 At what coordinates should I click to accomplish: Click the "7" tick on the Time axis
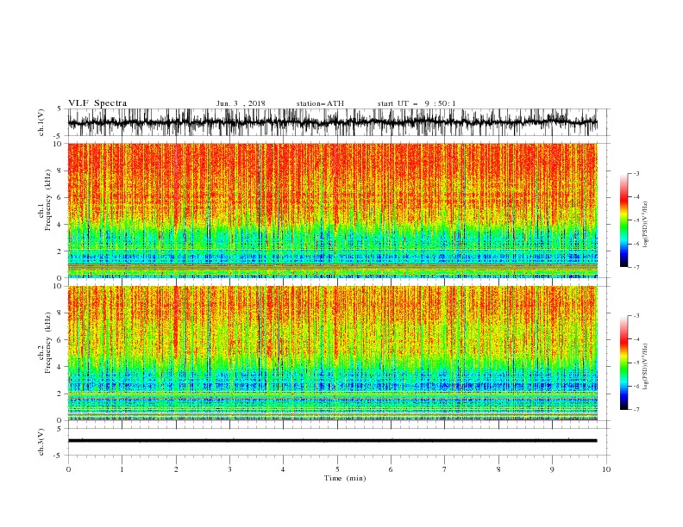pos(445,469)
